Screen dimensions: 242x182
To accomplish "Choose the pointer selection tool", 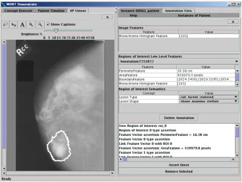I will coord(14,25).
